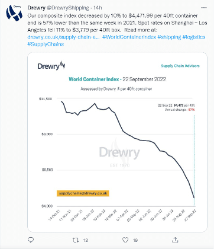Screen dimensions: 214x249
Task: Share the tweet via upload icon
Action: [175, 240]
